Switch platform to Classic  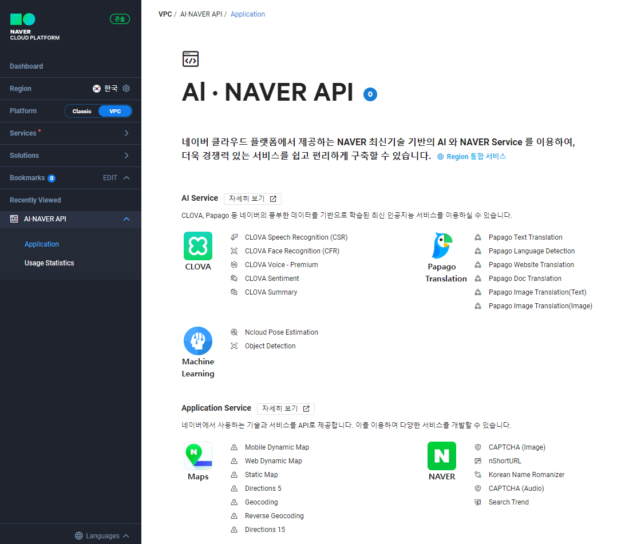[82, 111]
